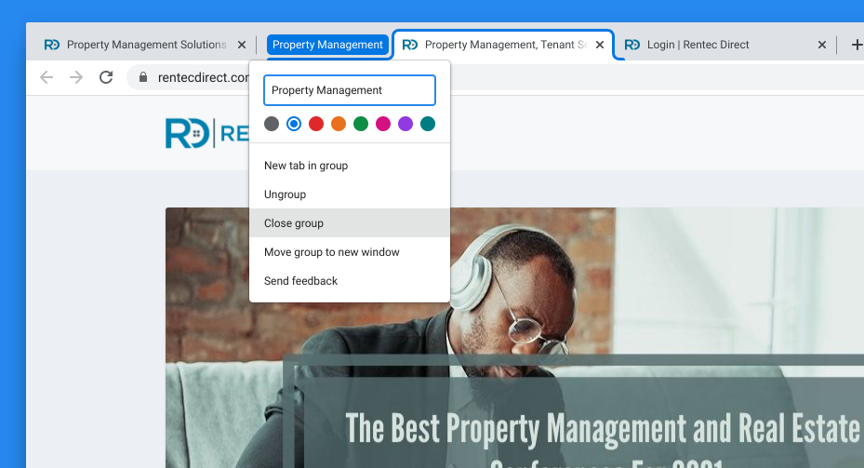Image resolution: width=864 pixels, height=468 pixels.
Task: Select the grey group color
Action: click(x=272, y=124)
